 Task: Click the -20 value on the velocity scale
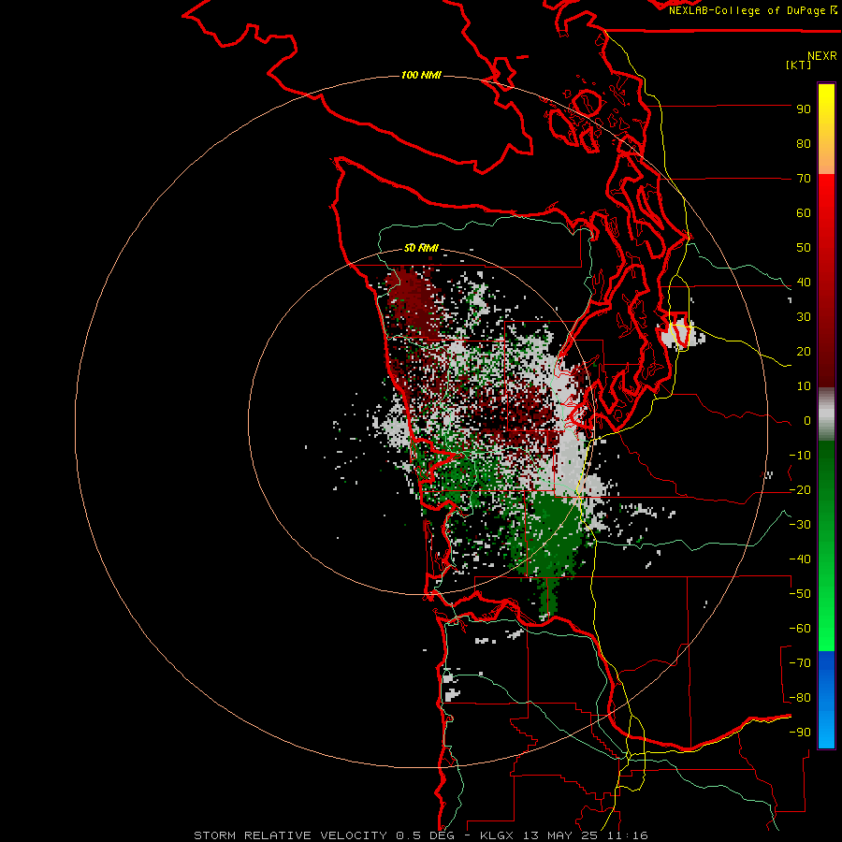[800, 490]
